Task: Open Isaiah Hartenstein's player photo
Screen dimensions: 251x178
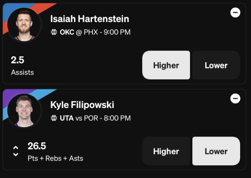Action: (x=24, y=24)
